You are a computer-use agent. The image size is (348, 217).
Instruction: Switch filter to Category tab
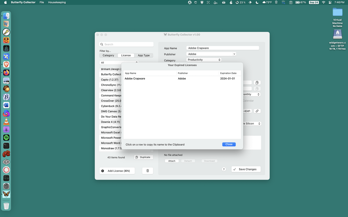pos(108,55)
